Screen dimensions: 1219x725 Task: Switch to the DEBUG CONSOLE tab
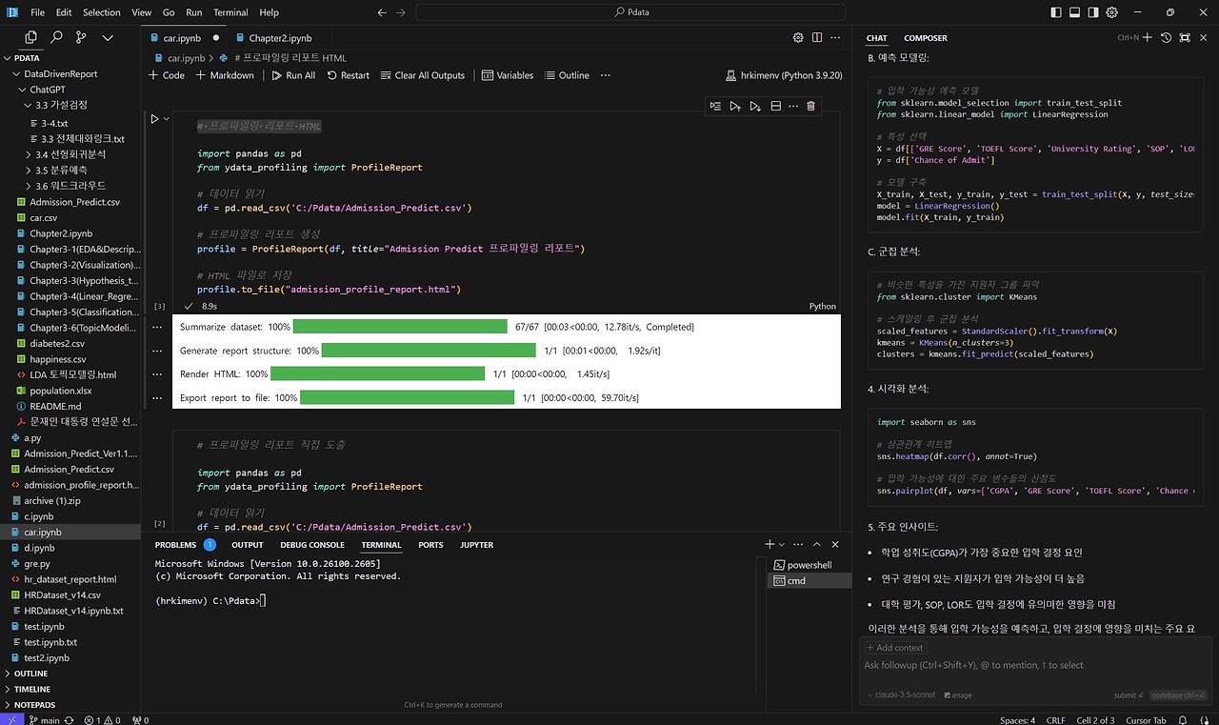[x=312, y=545]
